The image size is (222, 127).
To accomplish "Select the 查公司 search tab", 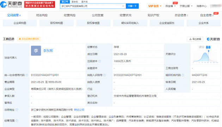I will (65, 2).
